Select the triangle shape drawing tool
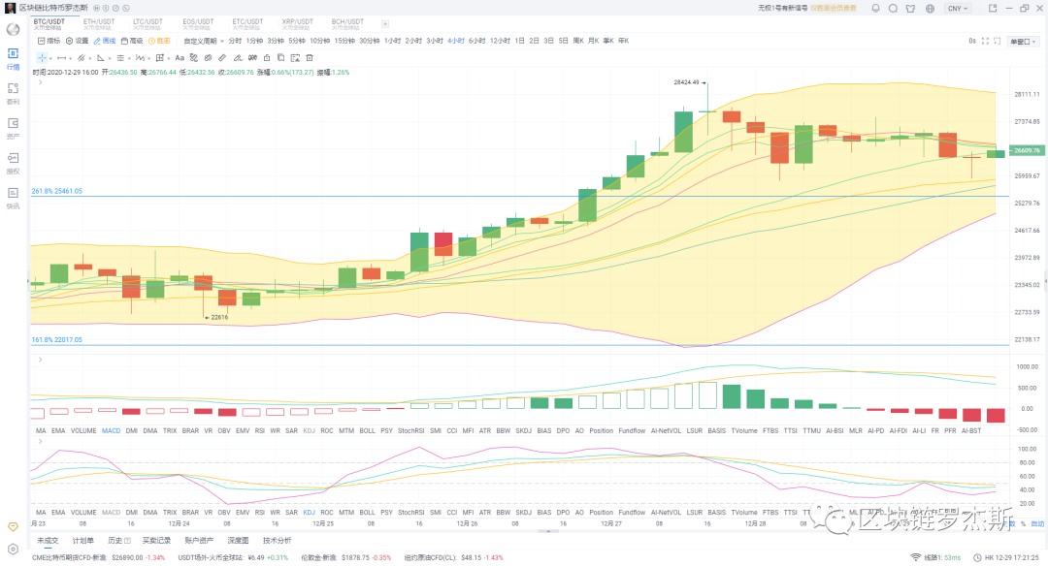The width and height of the screenshot is (1048, 566). [100, 58]
